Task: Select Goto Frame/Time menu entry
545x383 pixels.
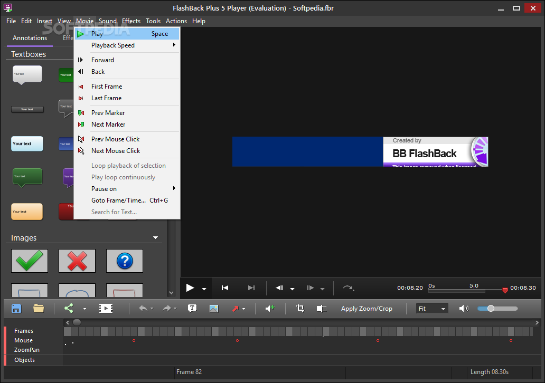Action: pyautogui.click(x=127, y=200)
